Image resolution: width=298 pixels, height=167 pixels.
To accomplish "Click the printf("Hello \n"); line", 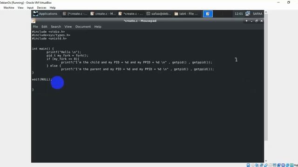I will point(64,52).
